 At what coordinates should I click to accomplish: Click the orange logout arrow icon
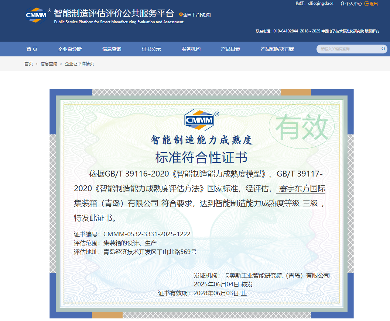tap(367, 3)
